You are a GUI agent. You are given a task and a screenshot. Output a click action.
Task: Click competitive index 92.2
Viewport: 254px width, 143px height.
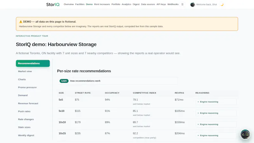click(135, 133)
